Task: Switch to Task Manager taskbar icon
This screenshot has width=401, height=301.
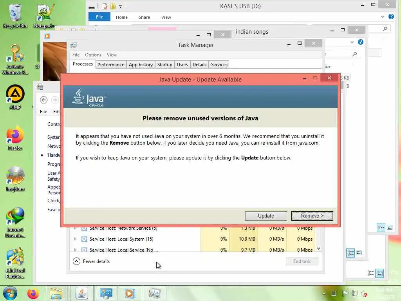Action: (x=154, y=293)
